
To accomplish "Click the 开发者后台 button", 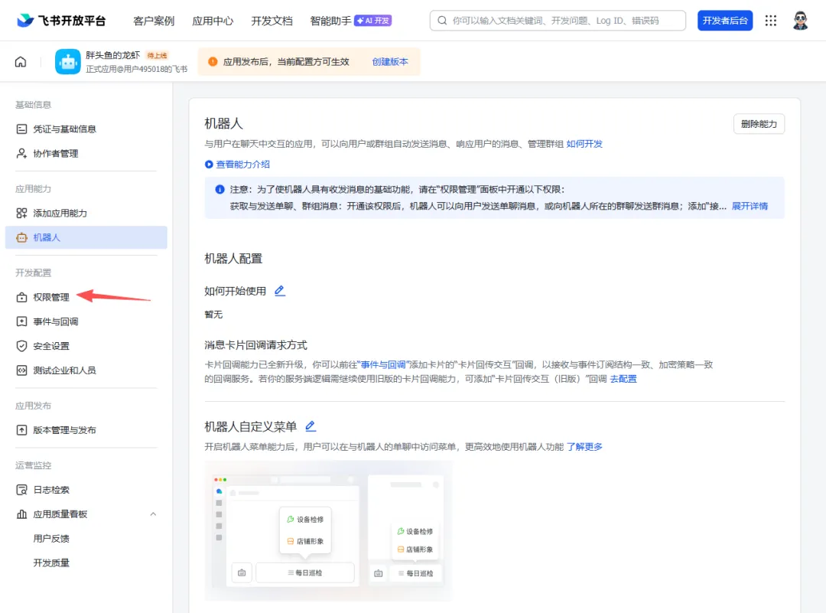I will [x=725, y=21].
